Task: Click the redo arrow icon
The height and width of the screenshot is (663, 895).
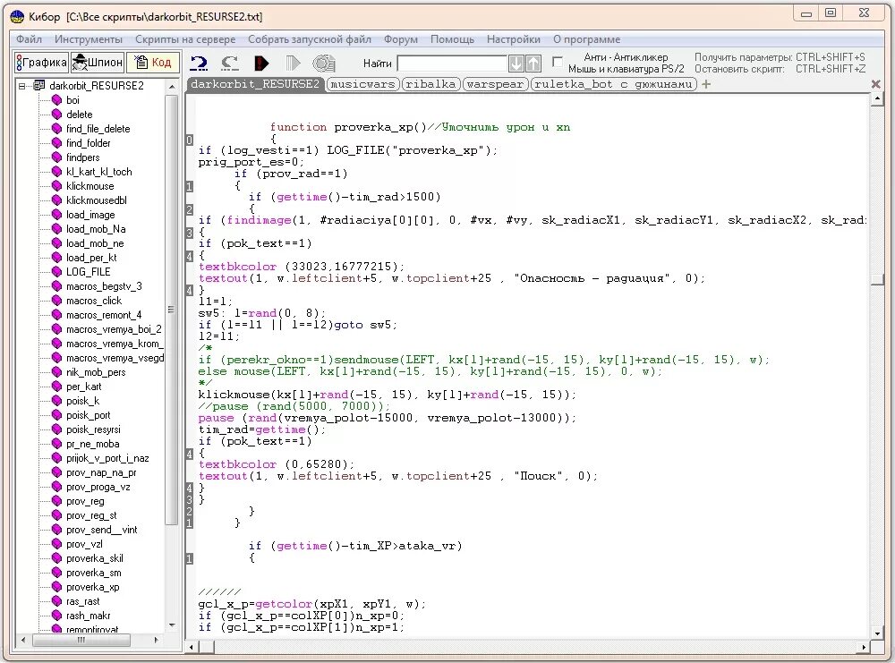Action: point(229,63)
